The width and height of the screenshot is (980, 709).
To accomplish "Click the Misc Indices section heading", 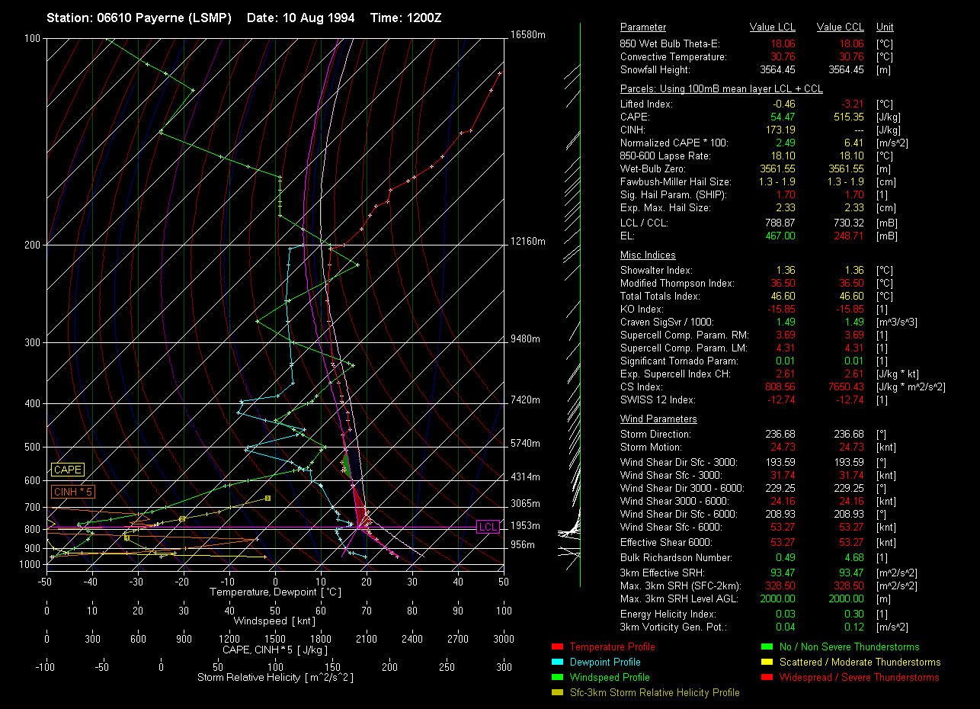I will tap(648, 255).
